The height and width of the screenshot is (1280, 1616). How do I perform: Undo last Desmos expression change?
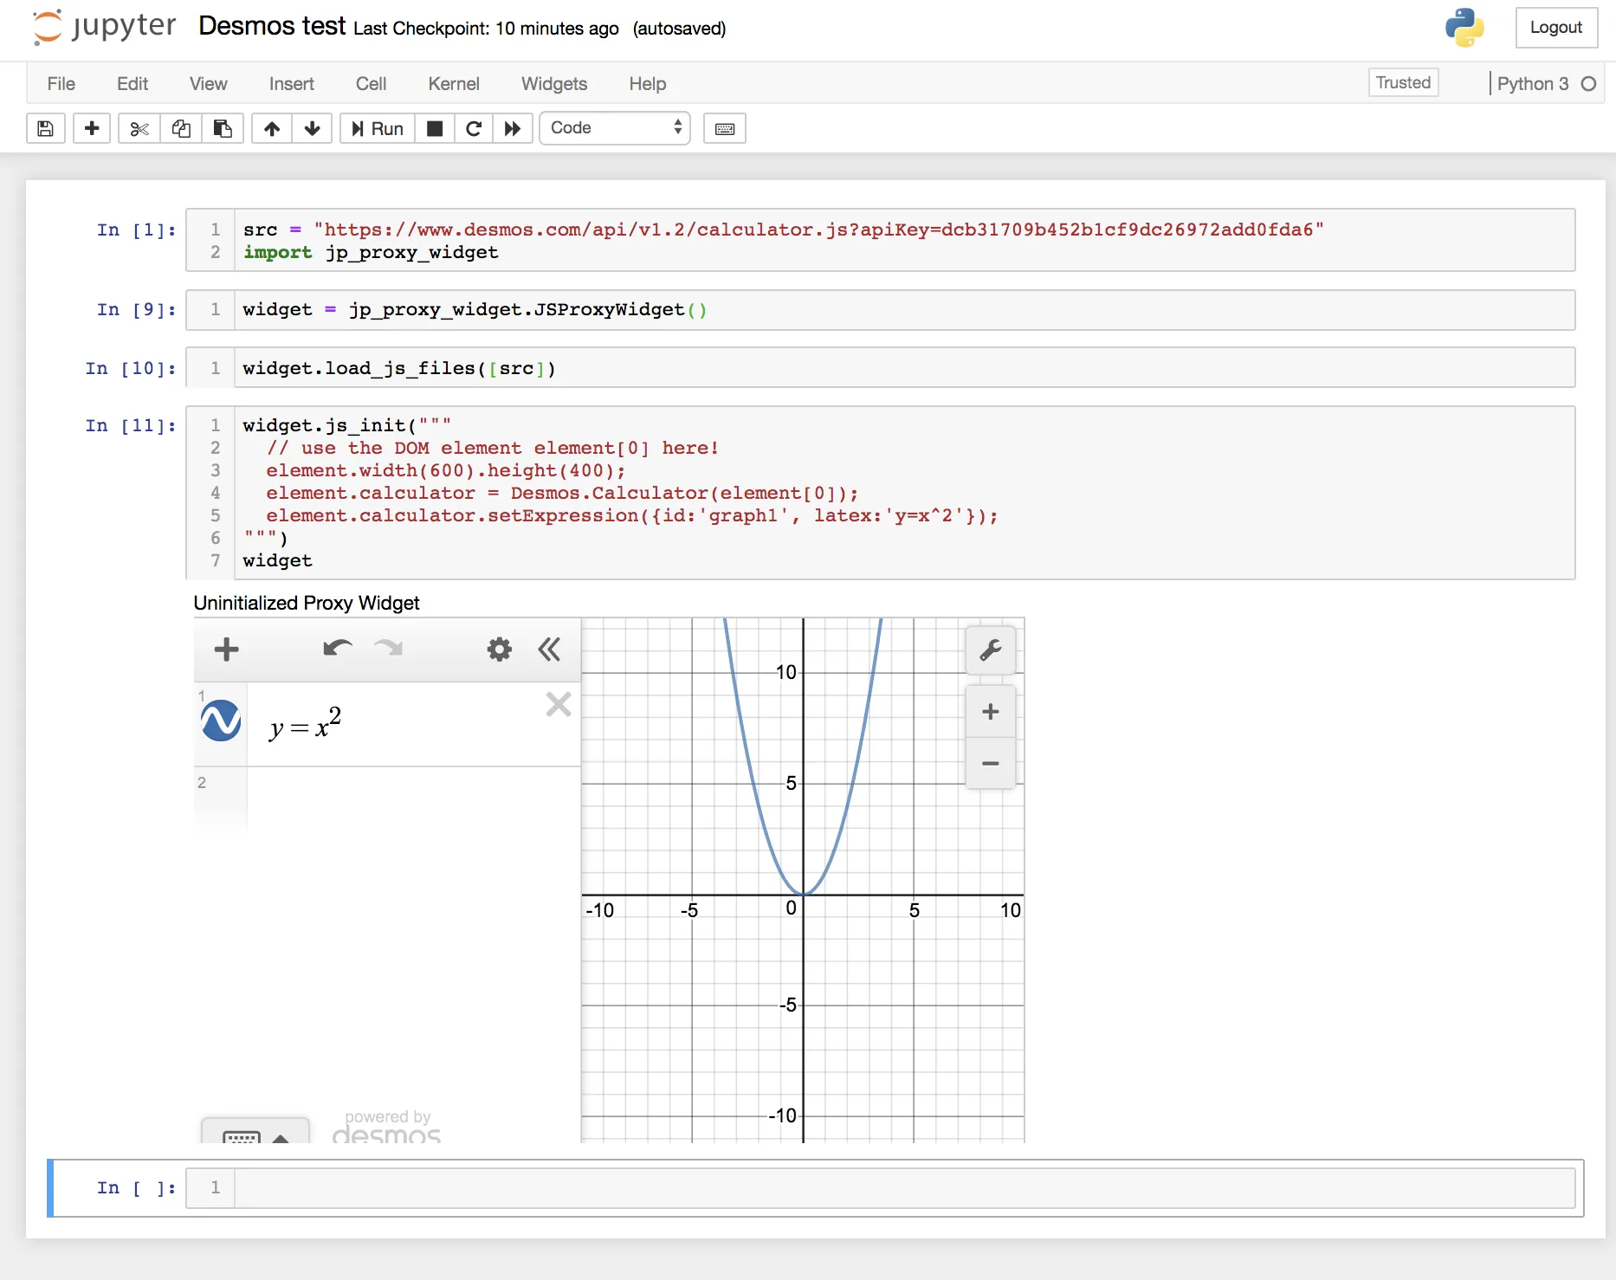click(337, 649)
